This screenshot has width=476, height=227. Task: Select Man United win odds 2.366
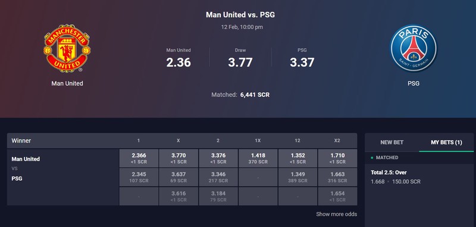click(139, 158)
